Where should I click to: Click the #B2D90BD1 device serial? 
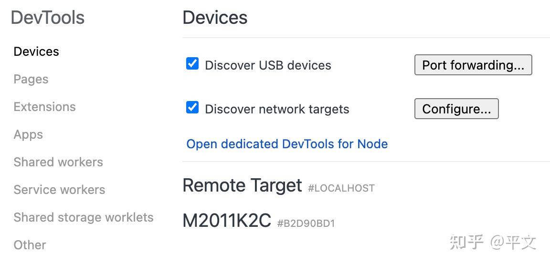coord(306,223)
